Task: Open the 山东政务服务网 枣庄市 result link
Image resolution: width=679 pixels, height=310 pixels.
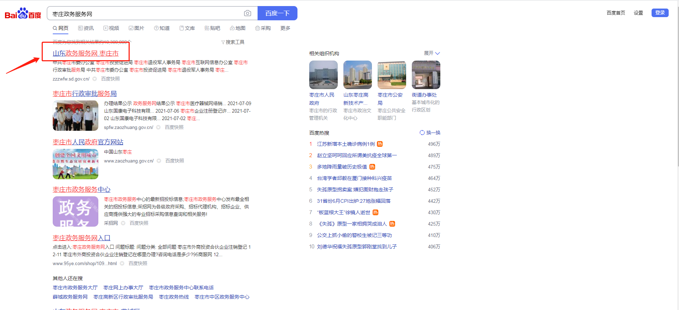Action: (x=85, y=53)
